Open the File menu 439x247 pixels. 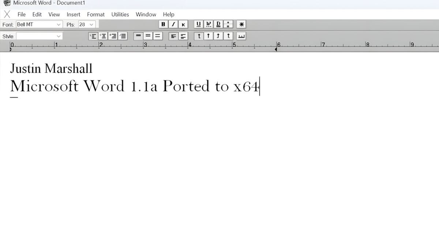(22, 14)
